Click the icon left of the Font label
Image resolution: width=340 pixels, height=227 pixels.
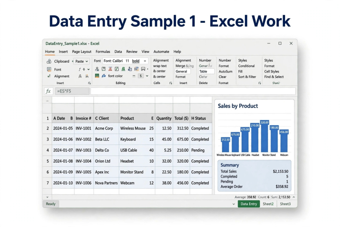(x=49, y=69)
